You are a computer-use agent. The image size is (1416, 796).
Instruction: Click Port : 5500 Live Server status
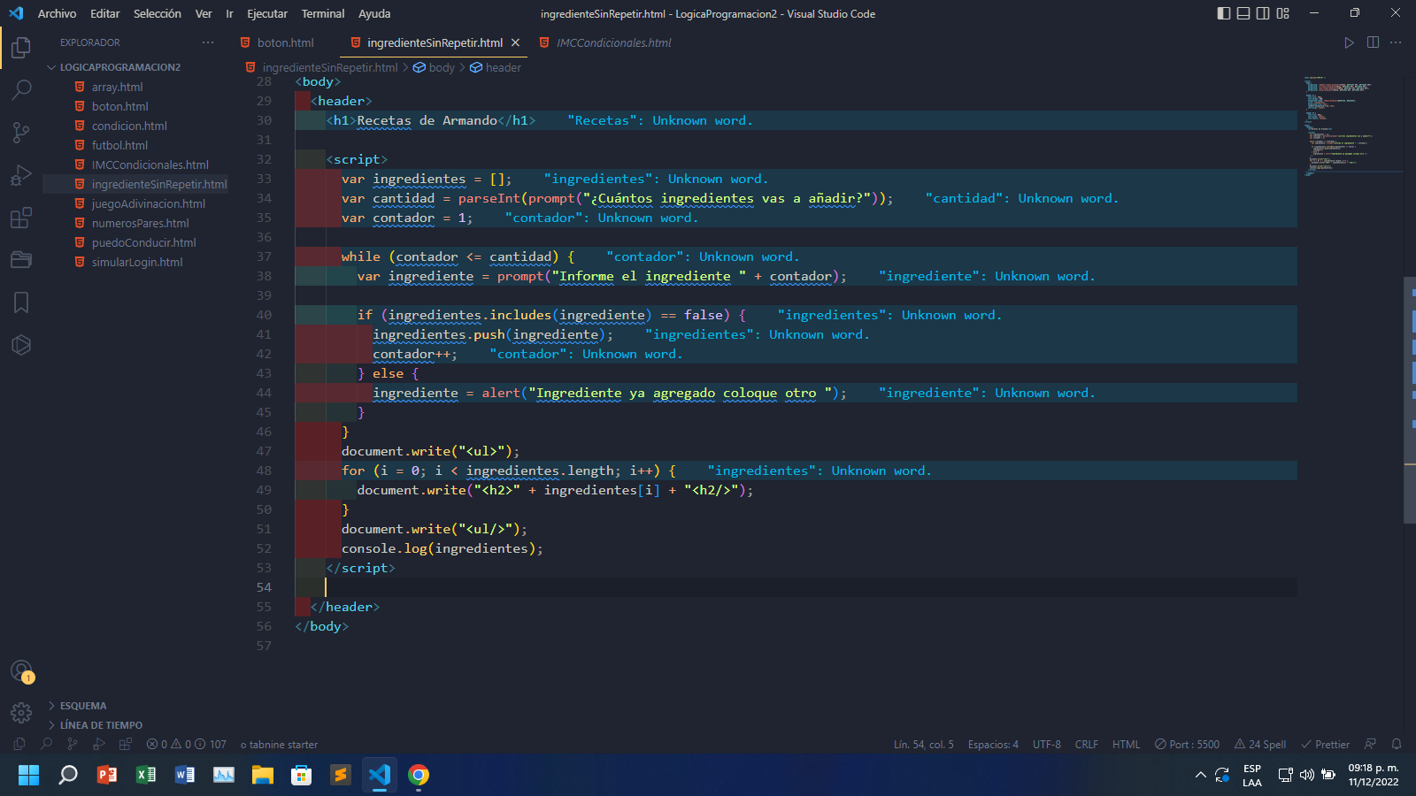click(1187, 744)
